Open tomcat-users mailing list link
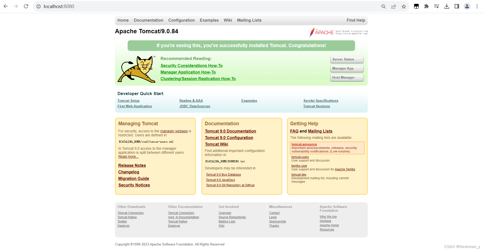This screenshot has width=484, height=251. pos(300,157)
